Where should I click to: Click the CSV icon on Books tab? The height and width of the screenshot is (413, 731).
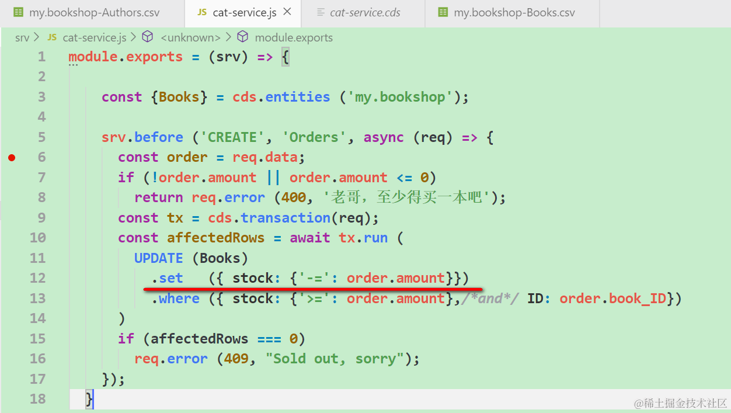coord(443,13)
